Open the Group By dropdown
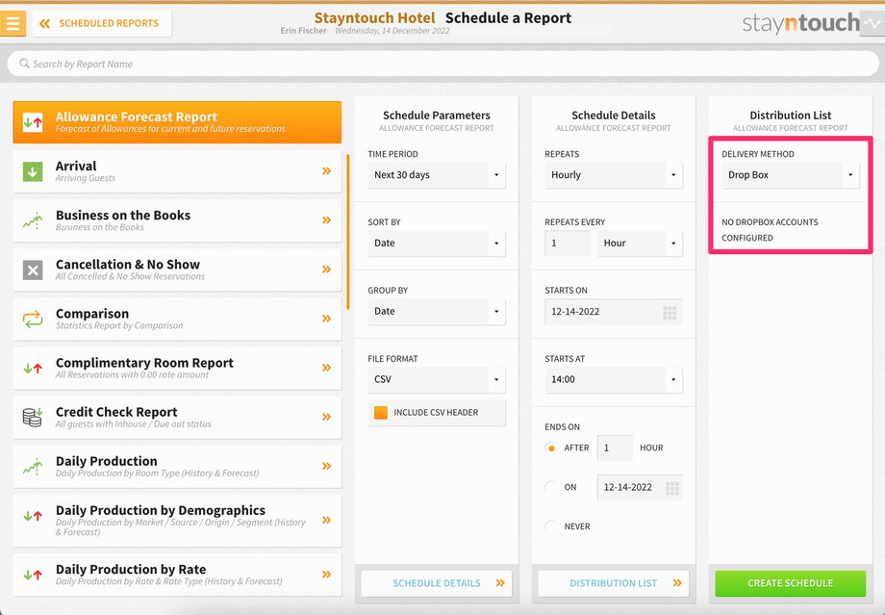 (x=437, y=311)
